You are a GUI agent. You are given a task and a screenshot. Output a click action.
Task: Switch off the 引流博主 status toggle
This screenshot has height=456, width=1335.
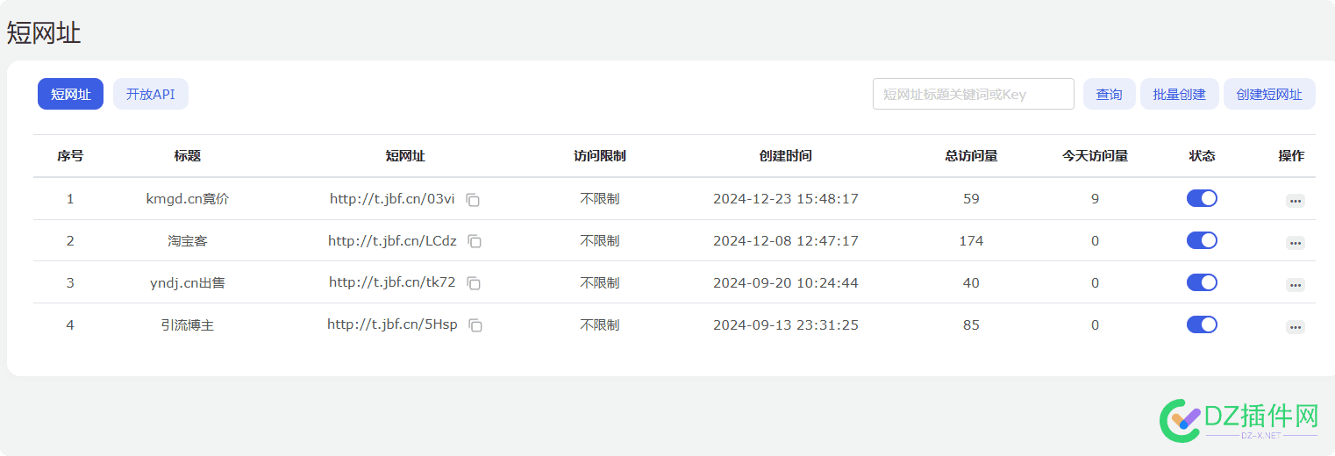(1202, 324)
